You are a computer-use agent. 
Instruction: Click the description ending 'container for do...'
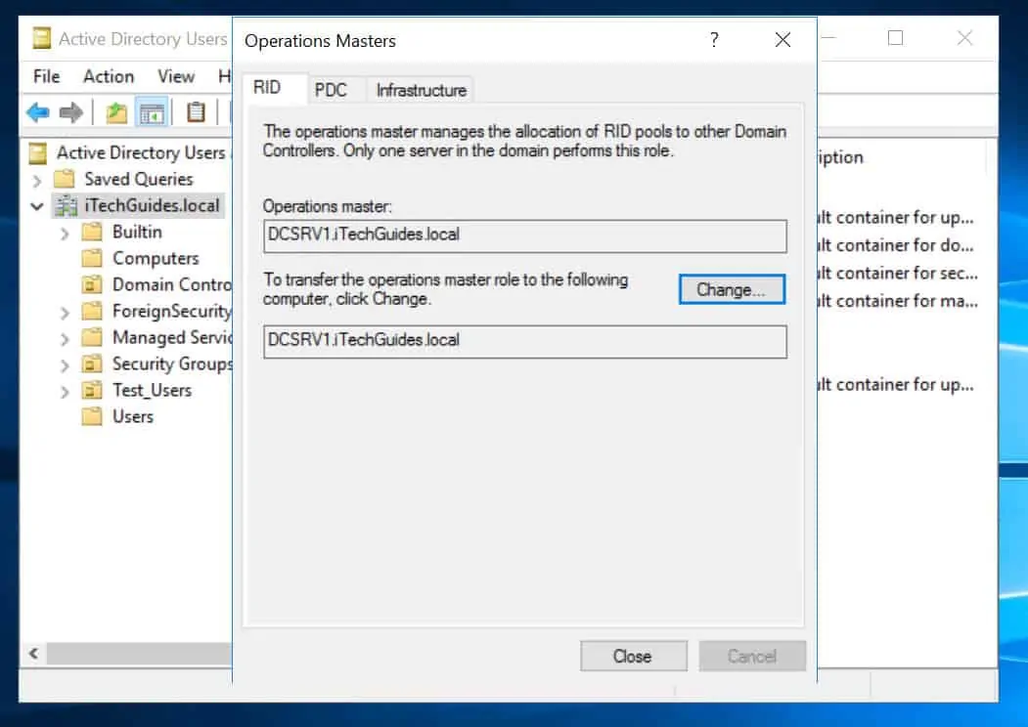pyautogui.click(x=896, y=245)
